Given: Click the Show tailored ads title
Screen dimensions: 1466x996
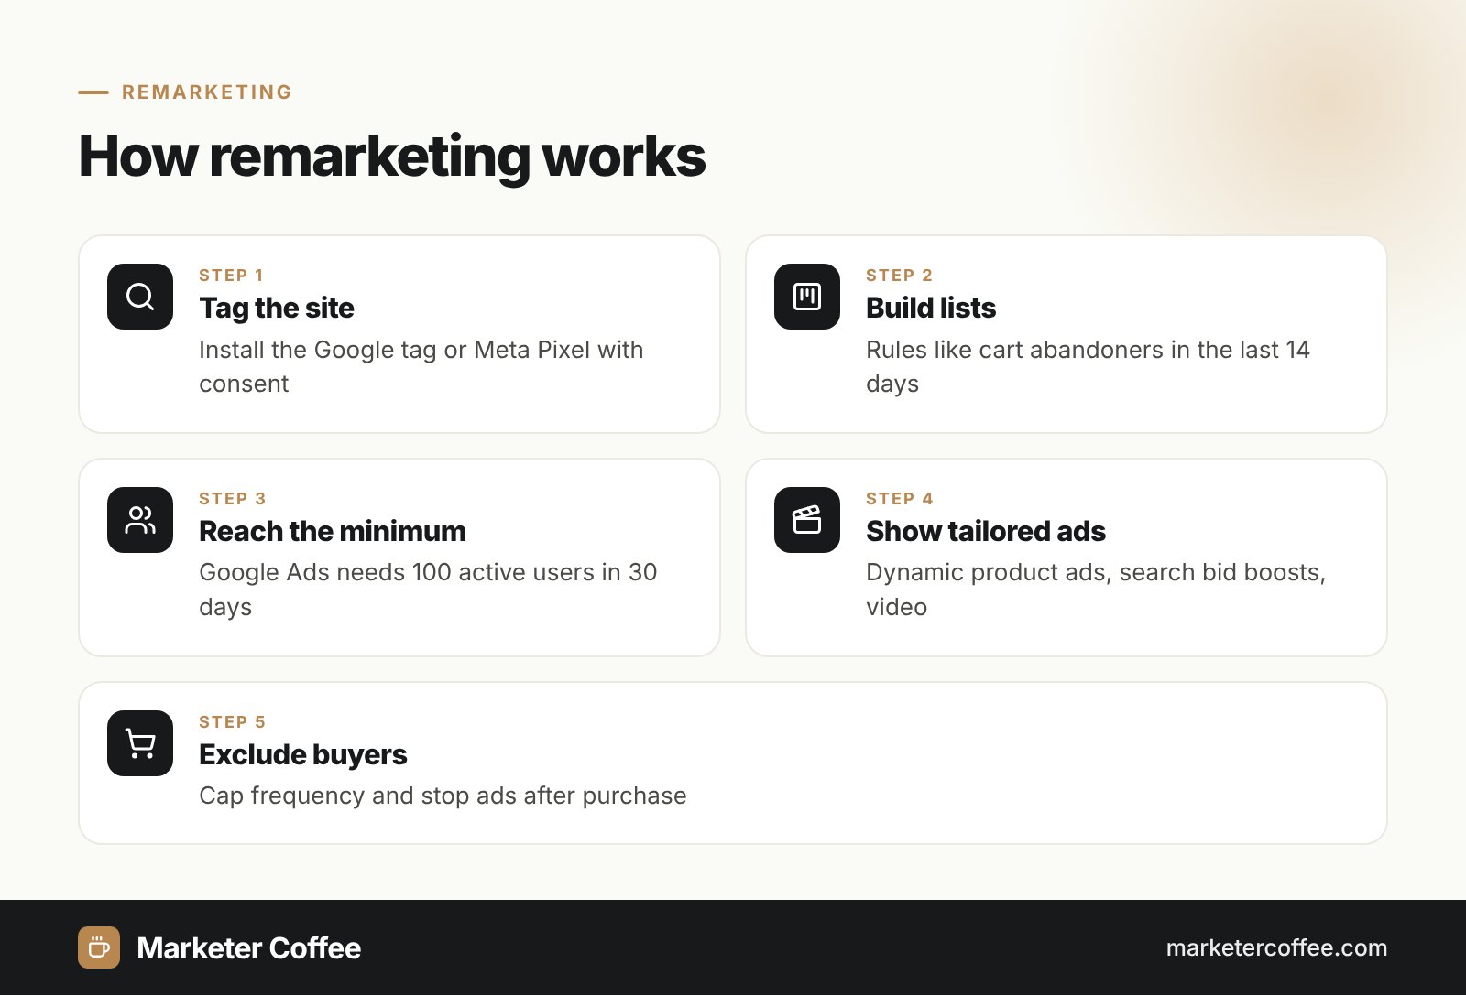Looking at the screenshot, I should 986,531.
